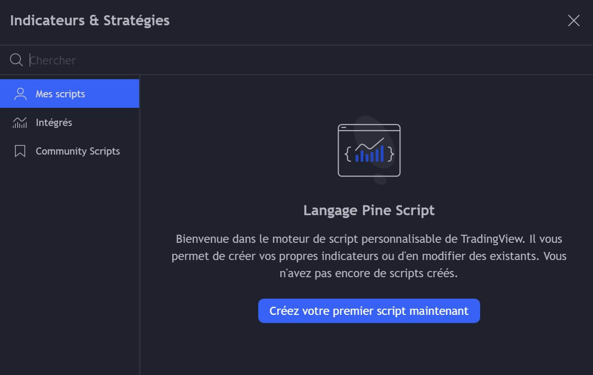Switch to the Community Scripts tab
This screenshot has width=593, height=375.
coord(78,151)
